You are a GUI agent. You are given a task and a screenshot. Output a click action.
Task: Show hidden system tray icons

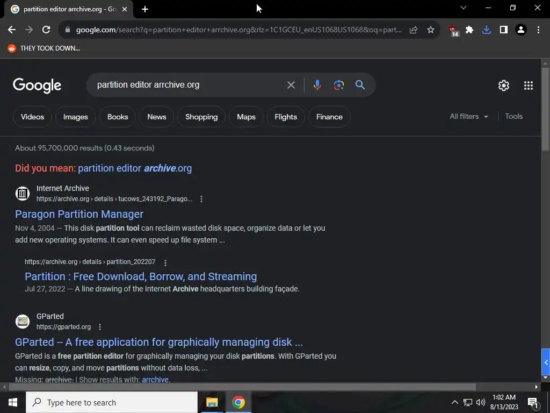(x=454, y=402)
